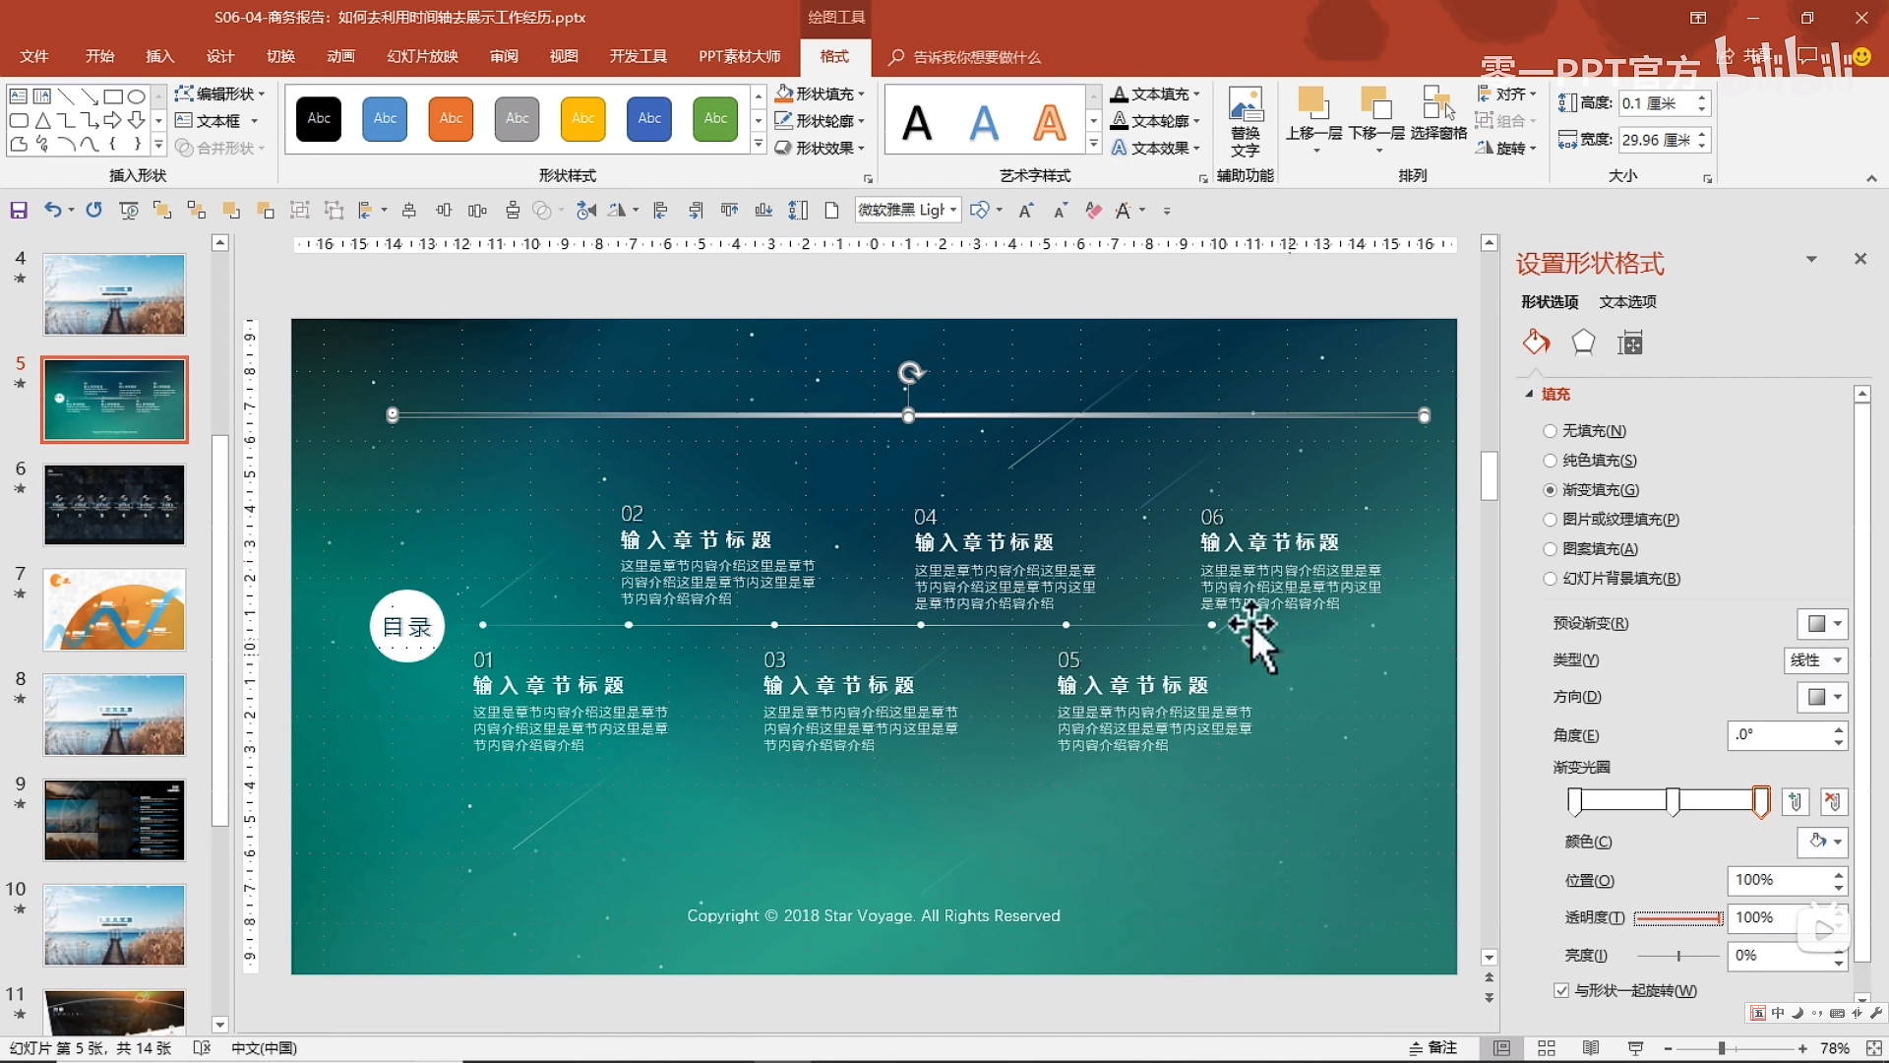Select the Fill & Line paint bucket icon
The image size is (1889, 1063).
pos(1536,343)
